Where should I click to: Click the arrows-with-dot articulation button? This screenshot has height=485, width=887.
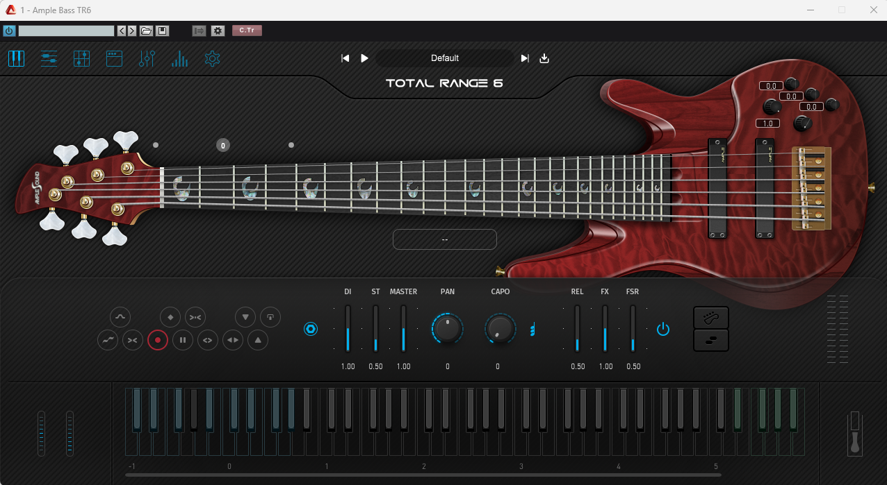click(x=195, y=317)
